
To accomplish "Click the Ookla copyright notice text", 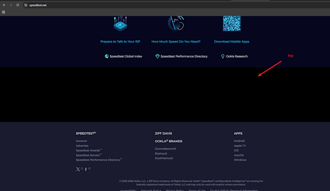I will click(191, 183).
